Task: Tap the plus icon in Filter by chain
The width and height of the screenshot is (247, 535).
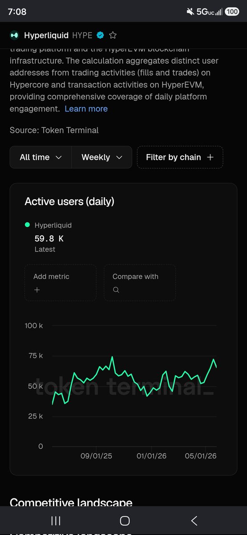Action: [210, 157]
